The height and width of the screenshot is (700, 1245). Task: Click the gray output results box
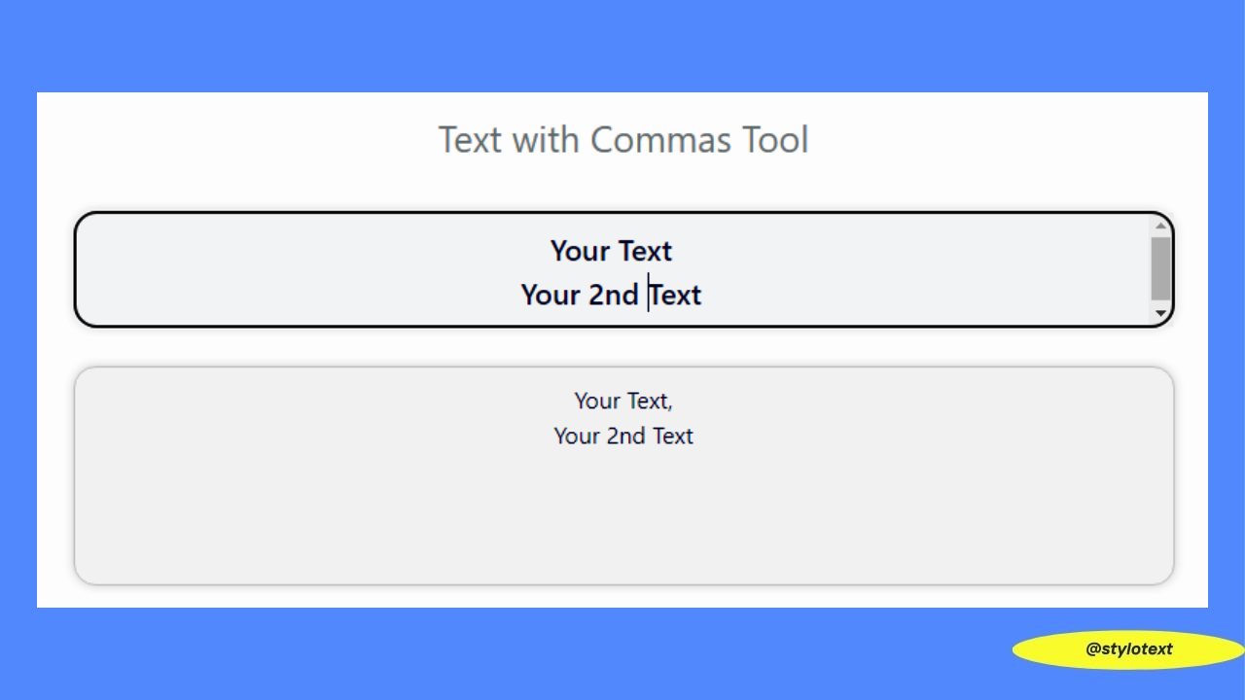tap(623, 506)
